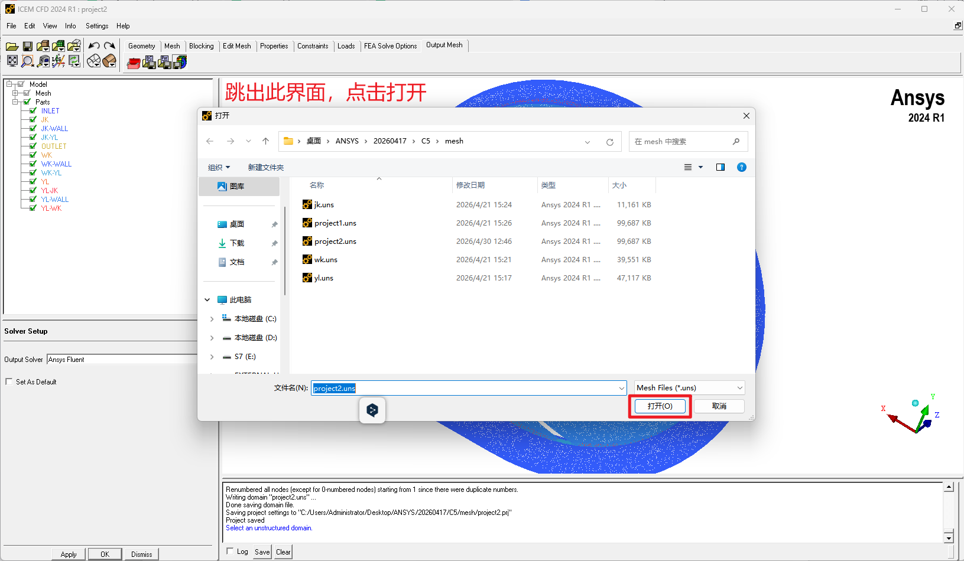The width and height of the screenshot is (964, 561).
Task: Click the Solid shaded display icon
Action: pyautogui.click(x=109, y=61)
